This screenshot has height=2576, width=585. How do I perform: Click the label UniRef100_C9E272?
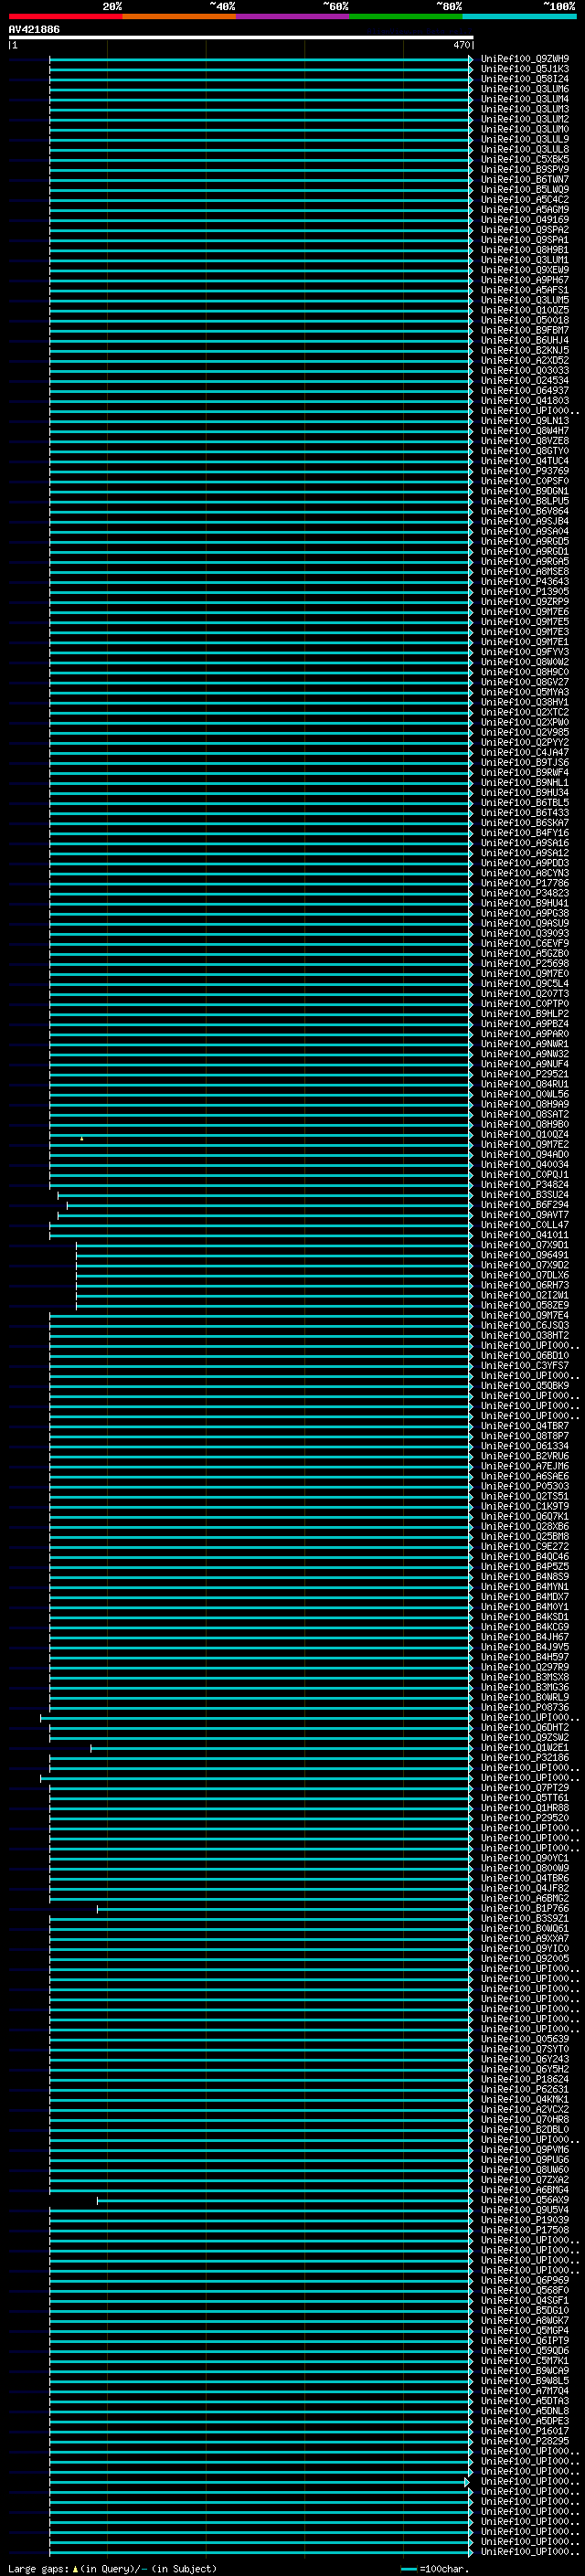pyautogui.click(x=525, y=1546)
